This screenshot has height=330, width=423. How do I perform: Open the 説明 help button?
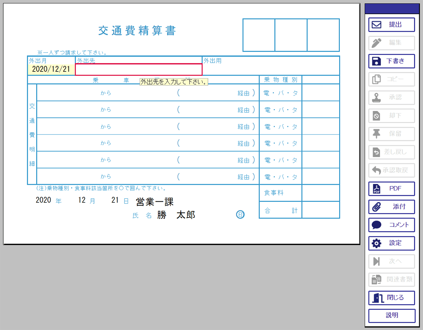click(392, 316)
